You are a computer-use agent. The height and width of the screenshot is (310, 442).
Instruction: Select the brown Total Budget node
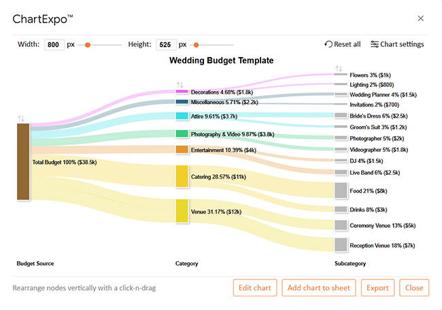(x=23, y=162)
